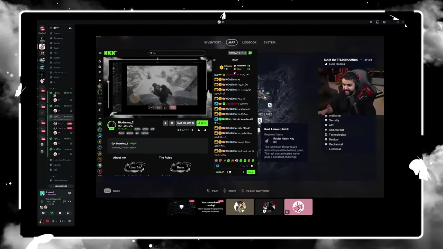Click gaming tag on Kick channel
The width and height of the screenshot is (443, 249).
tap(130, 133)
